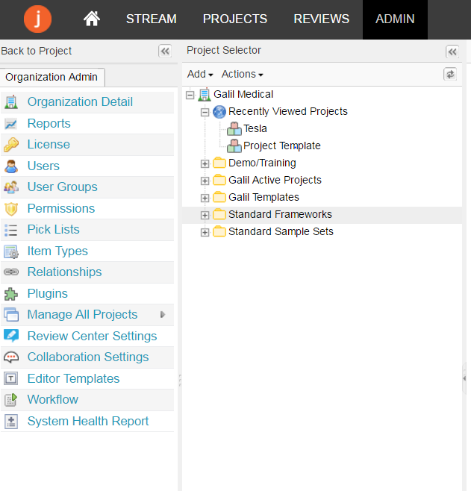Select the Galil Active Projects label
This screenshot has height=491, width=471.
point(275,180)
